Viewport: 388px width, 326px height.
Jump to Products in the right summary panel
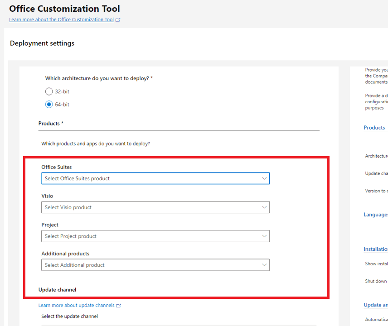click(x=374, y=128)
